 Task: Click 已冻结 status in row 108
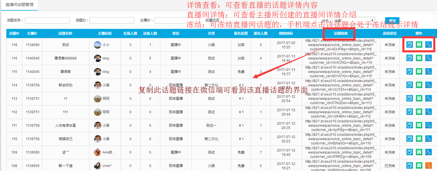[390, 166]
